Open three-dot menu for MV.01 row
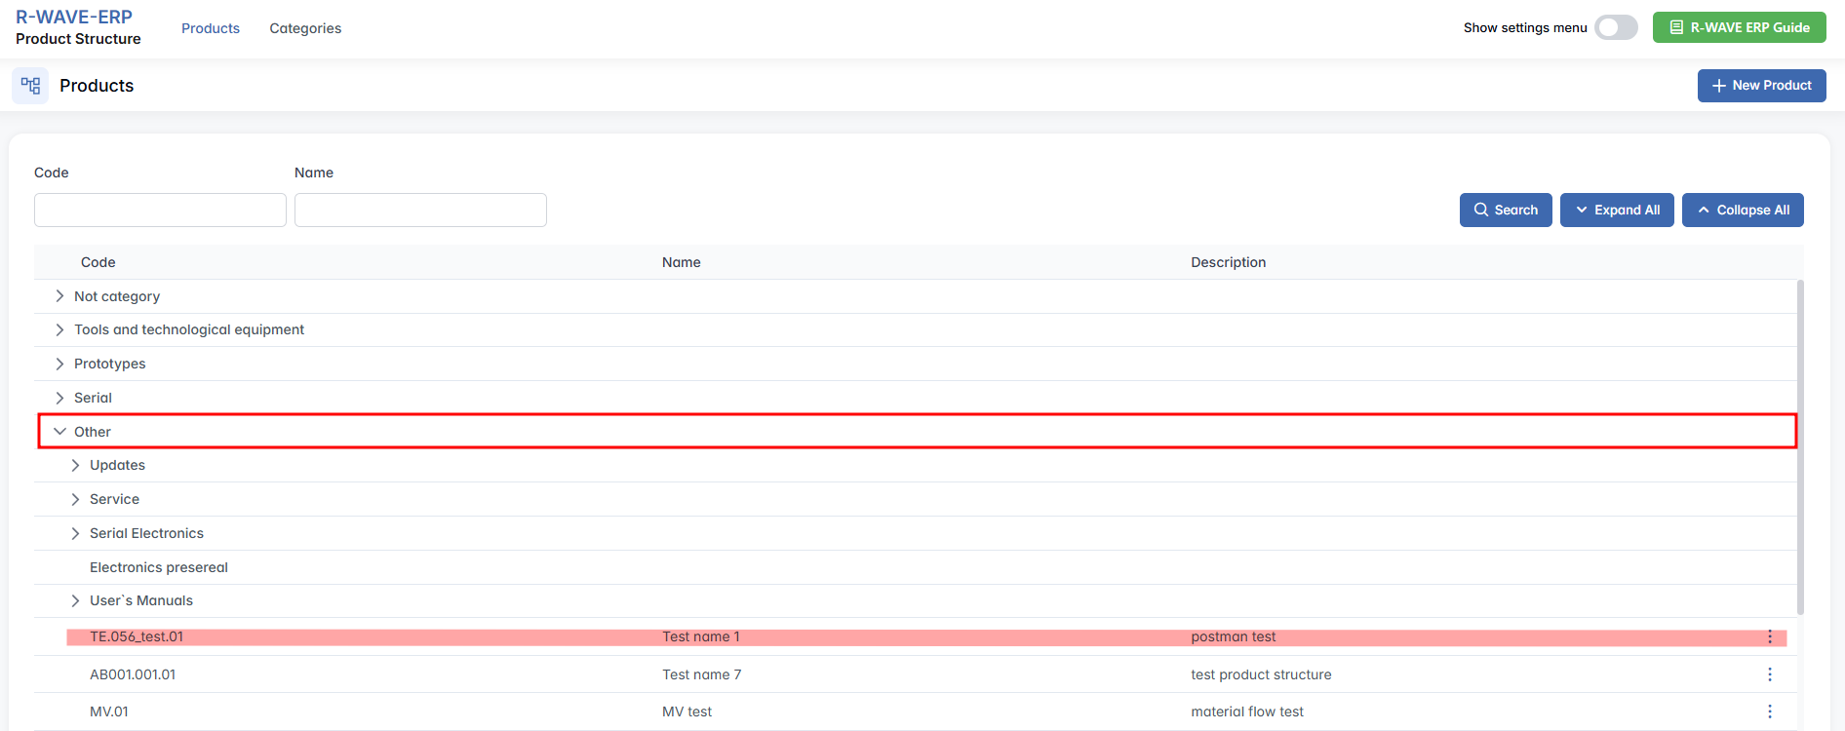1845x731 pixels. pyautogui.click(x=1769, y=712)
